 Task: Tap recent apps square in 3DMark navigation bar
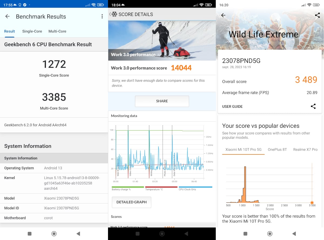pos(245,234)
